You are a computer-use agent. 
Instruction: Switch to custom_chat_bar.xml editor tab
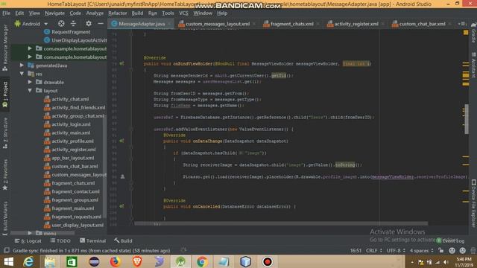tap(422, 24)
